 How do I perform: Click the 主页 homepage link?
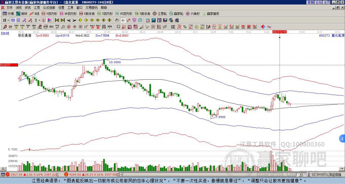[x=327, y=2]
